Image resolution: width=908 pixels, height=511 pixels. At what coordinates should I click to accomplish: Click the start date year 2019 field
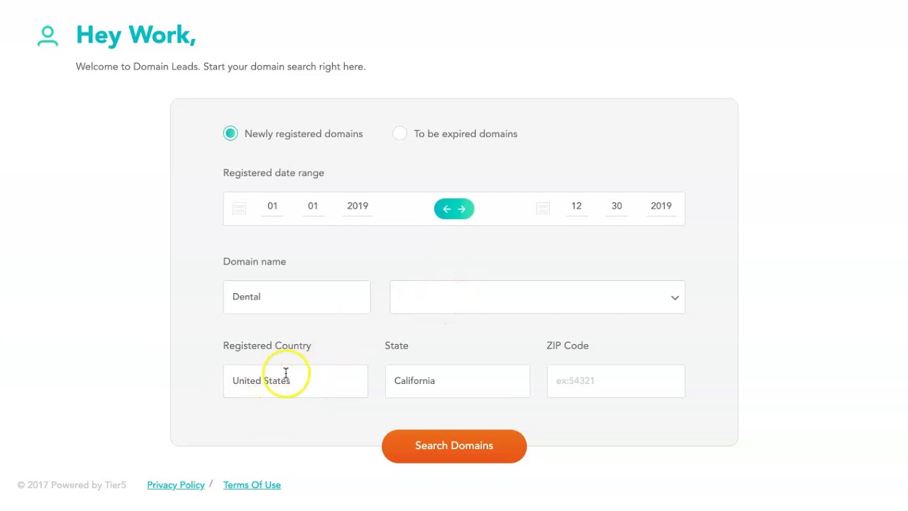358,207
